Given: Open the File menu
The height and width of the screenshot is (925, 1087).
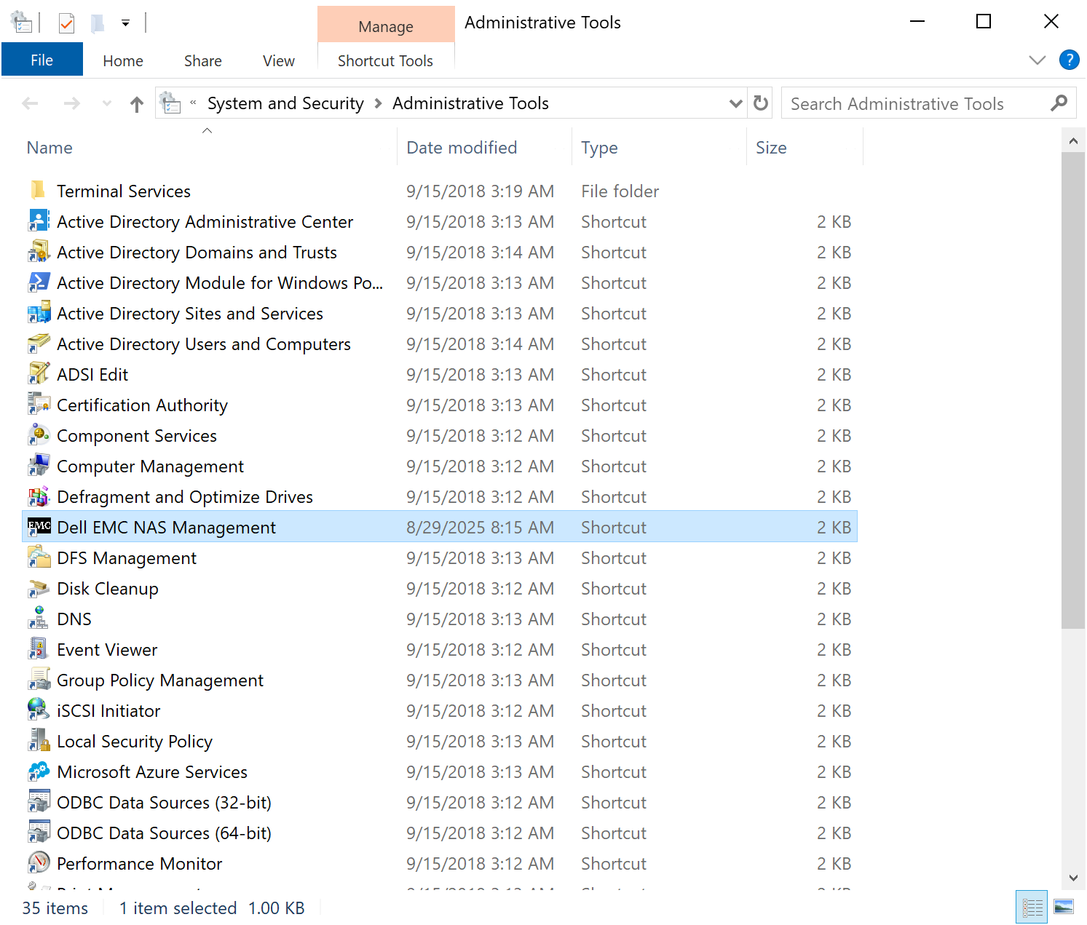Looking at the screenshot, I should [41, 60].
